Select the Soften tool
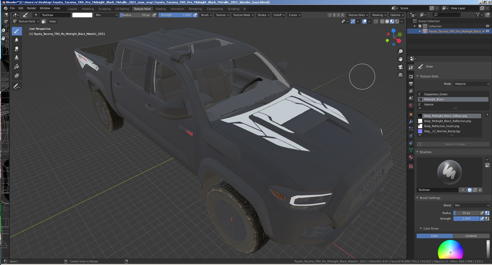Screen dimensions: 492x265 coord(17,40)
